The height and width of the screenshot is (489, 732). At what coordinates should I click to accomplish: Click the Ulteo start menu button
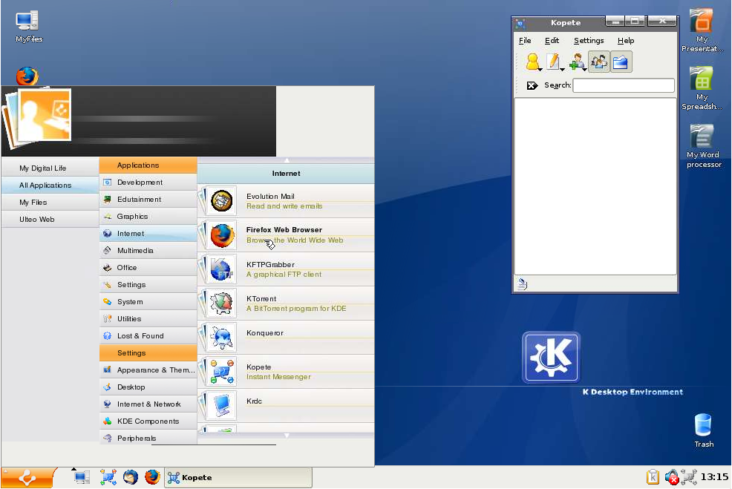click(x=27, y=478)
